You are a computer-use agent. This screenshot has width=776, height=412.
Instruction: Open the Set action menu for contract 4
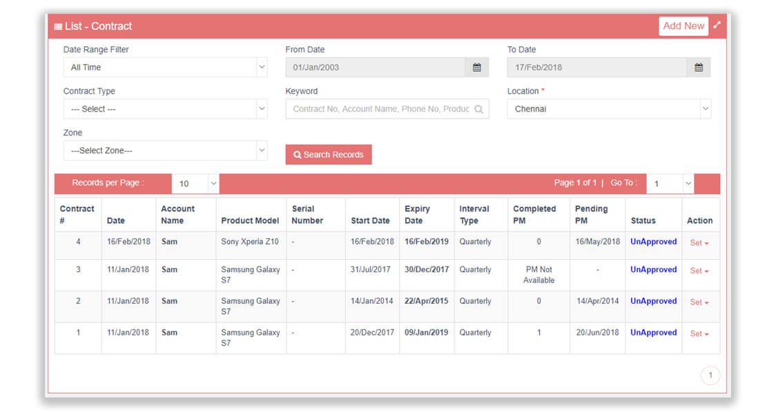coord(700,243)
